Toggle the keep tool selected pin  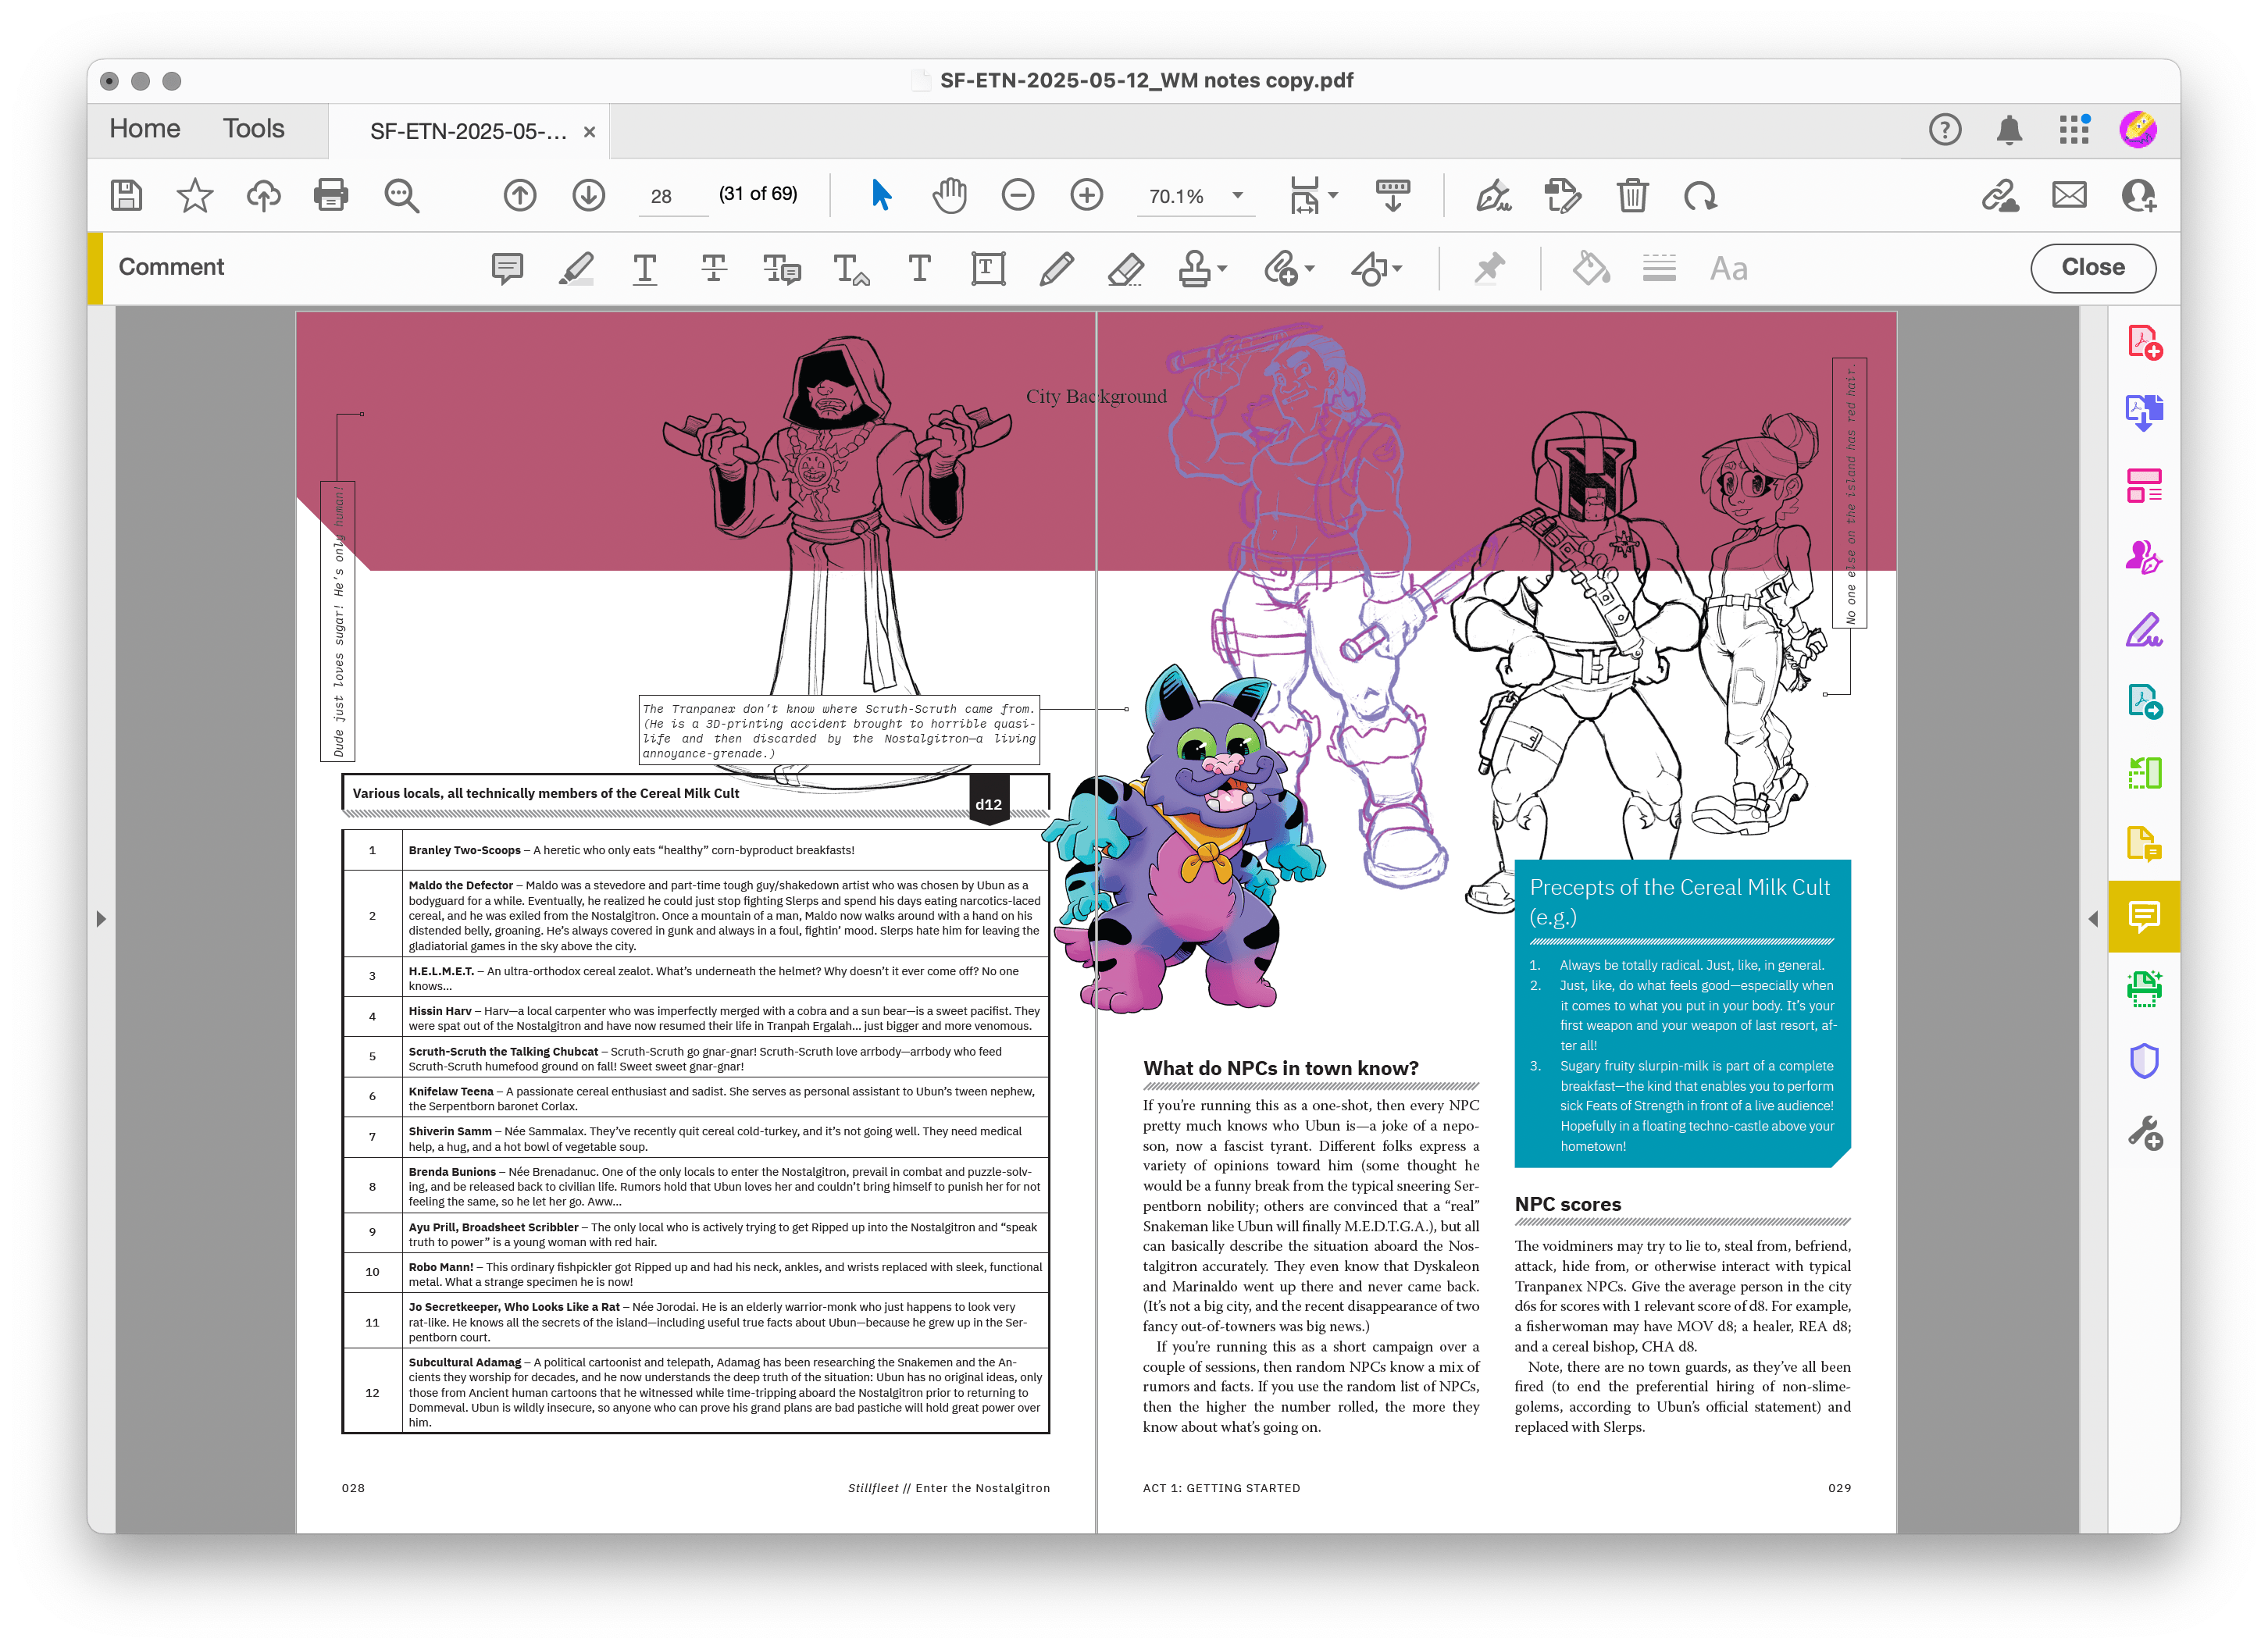pos(1489,268)
